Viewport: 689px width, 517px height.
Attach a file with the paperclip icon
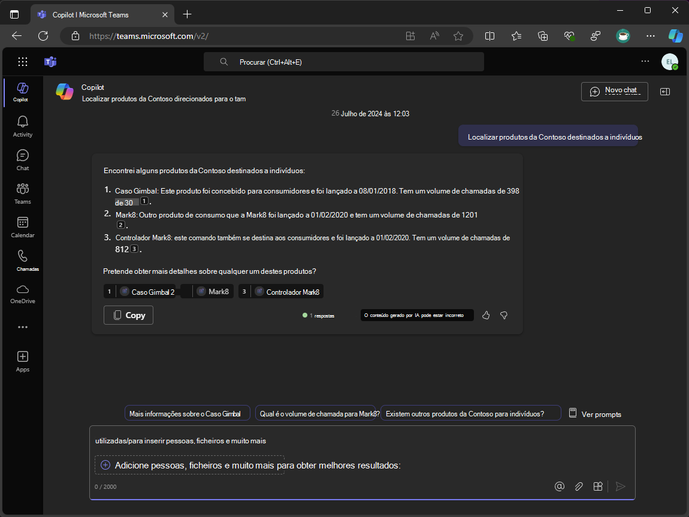pos(579,486)
